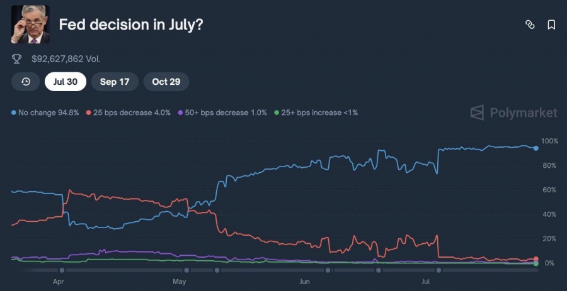The height and width of the screenshot is (291, 567).
Task: Toggle the 25 bps decrease legend
Action: [x=129, y=113]
